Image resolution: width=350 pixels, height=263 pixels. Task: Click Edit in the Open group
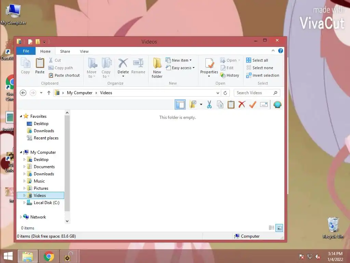tap(227, 68)
